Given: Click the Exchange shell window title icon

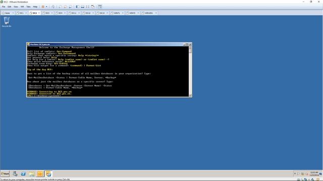Looking at the screenshot, I should point(28,44).
